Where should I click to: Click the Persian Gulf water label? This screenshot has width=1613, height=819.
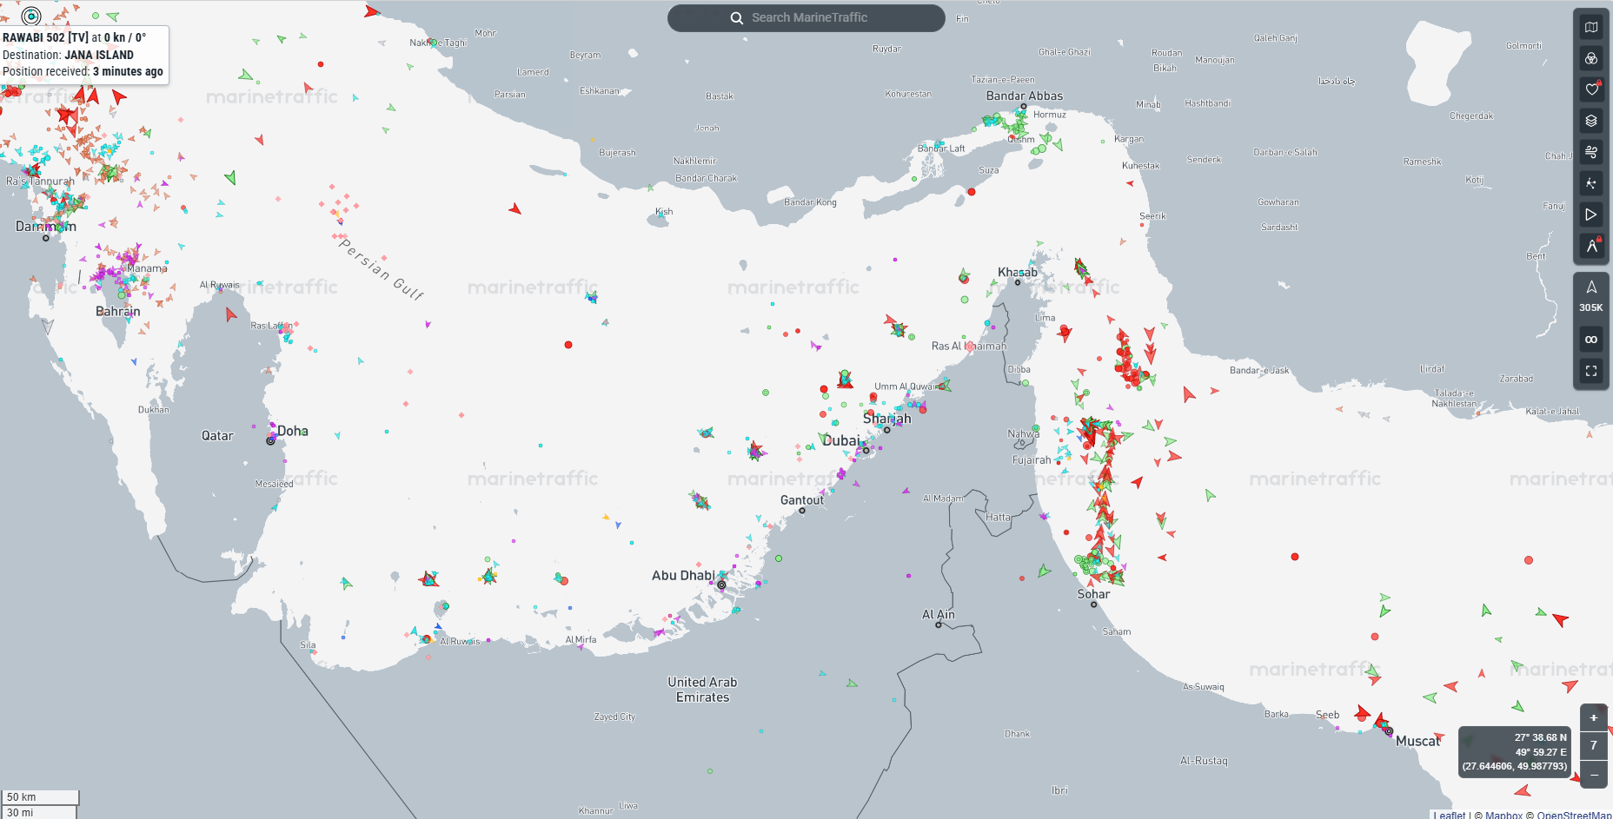(381, 269)
